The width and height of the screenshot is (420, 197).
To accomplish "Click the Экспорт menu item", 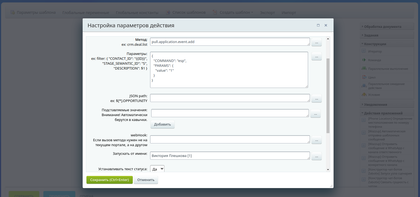I will 267,12.
